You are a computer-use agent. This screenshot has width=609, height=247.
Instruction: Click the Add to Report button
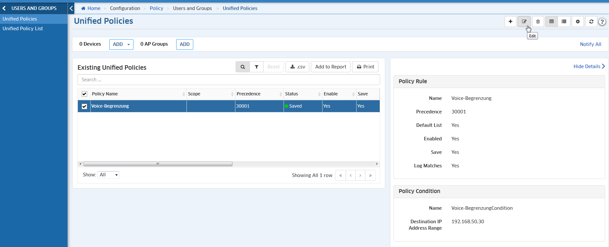coord(331,67)
